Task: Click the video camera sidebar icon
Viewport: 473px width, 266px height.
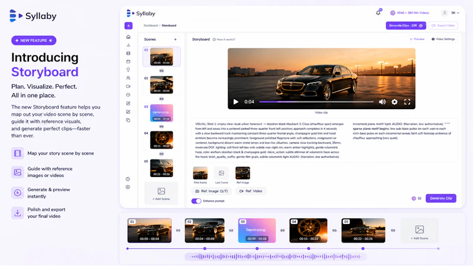Action: (128, 86)
